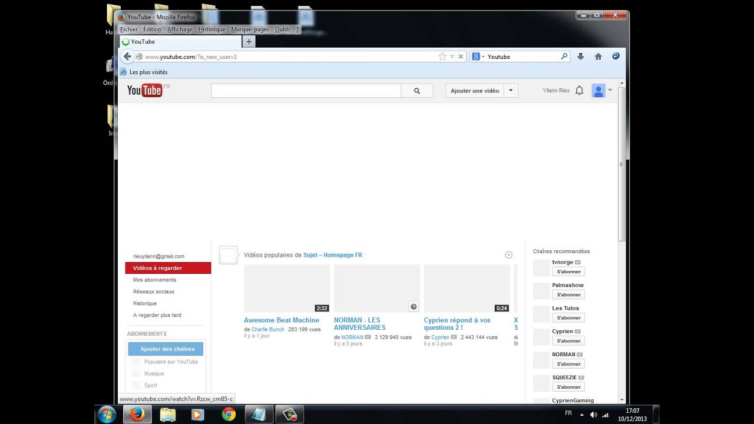Open YouTube notifications bell
Screen dimensions: 754x424
(x=579, y=91)
